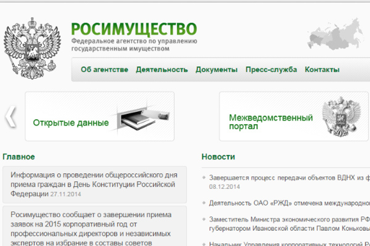
Task: Click the double-headed eagle emblem logo
Action: tap(32, 48)
